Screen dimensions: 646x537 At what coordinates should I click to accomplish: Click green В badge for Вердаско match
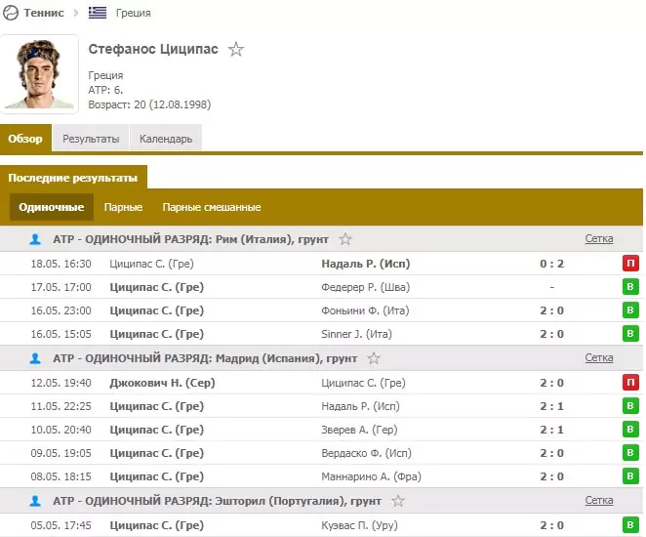(630, 453)
